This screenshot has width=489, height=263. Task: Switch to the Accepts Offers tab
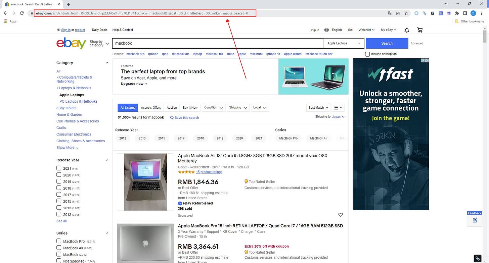pos(151,108)
